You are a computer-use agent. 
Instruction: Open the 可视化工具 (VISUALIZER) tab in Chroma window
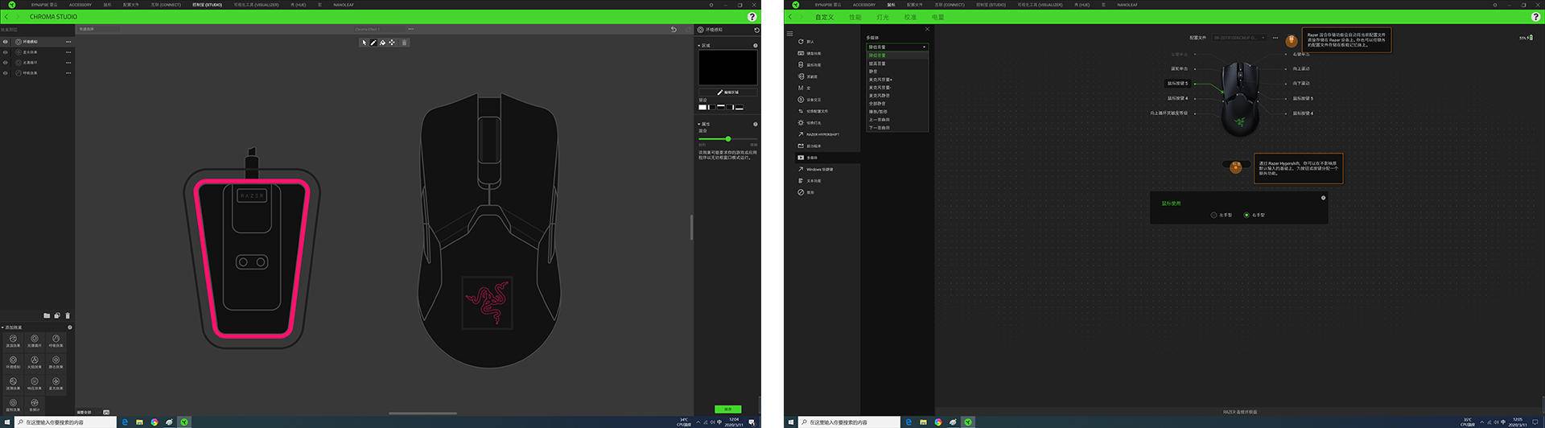click(x=256, y=5)
